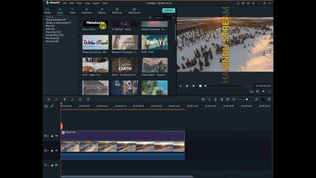Click the preview progress slider handle

205,86
